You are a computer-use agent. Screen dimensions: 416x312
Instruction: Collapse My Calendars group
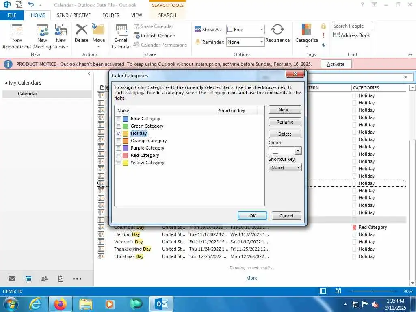pyautogui.click(x=6, y=83)
